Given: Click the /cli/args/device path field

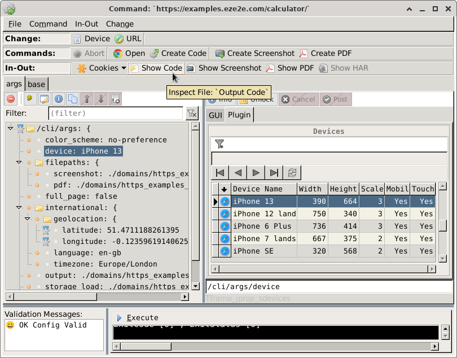Looking at the screenshot, I should point(329,286).
